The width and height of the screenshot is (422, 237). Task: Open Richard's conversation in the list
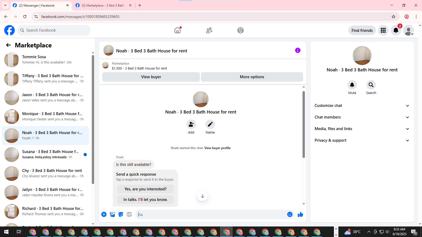(45, 211)
